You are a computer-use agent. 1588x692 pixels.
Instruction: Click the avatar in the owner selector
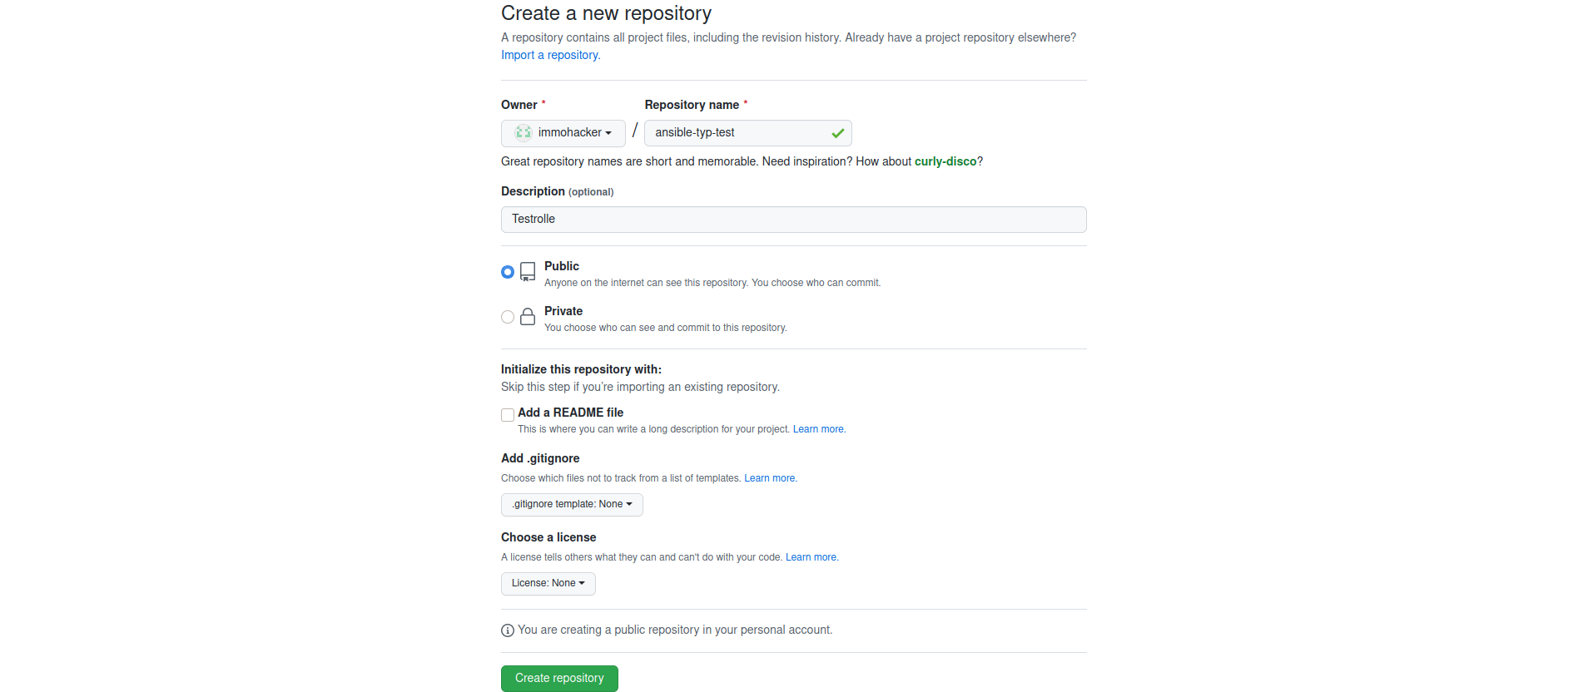click(522, 132)
